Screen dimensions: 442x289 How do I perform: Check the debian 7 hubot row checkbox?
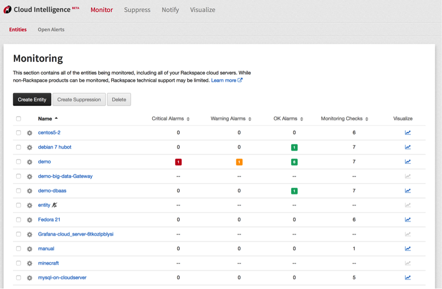pyautogui.click(x=19, y=147)
